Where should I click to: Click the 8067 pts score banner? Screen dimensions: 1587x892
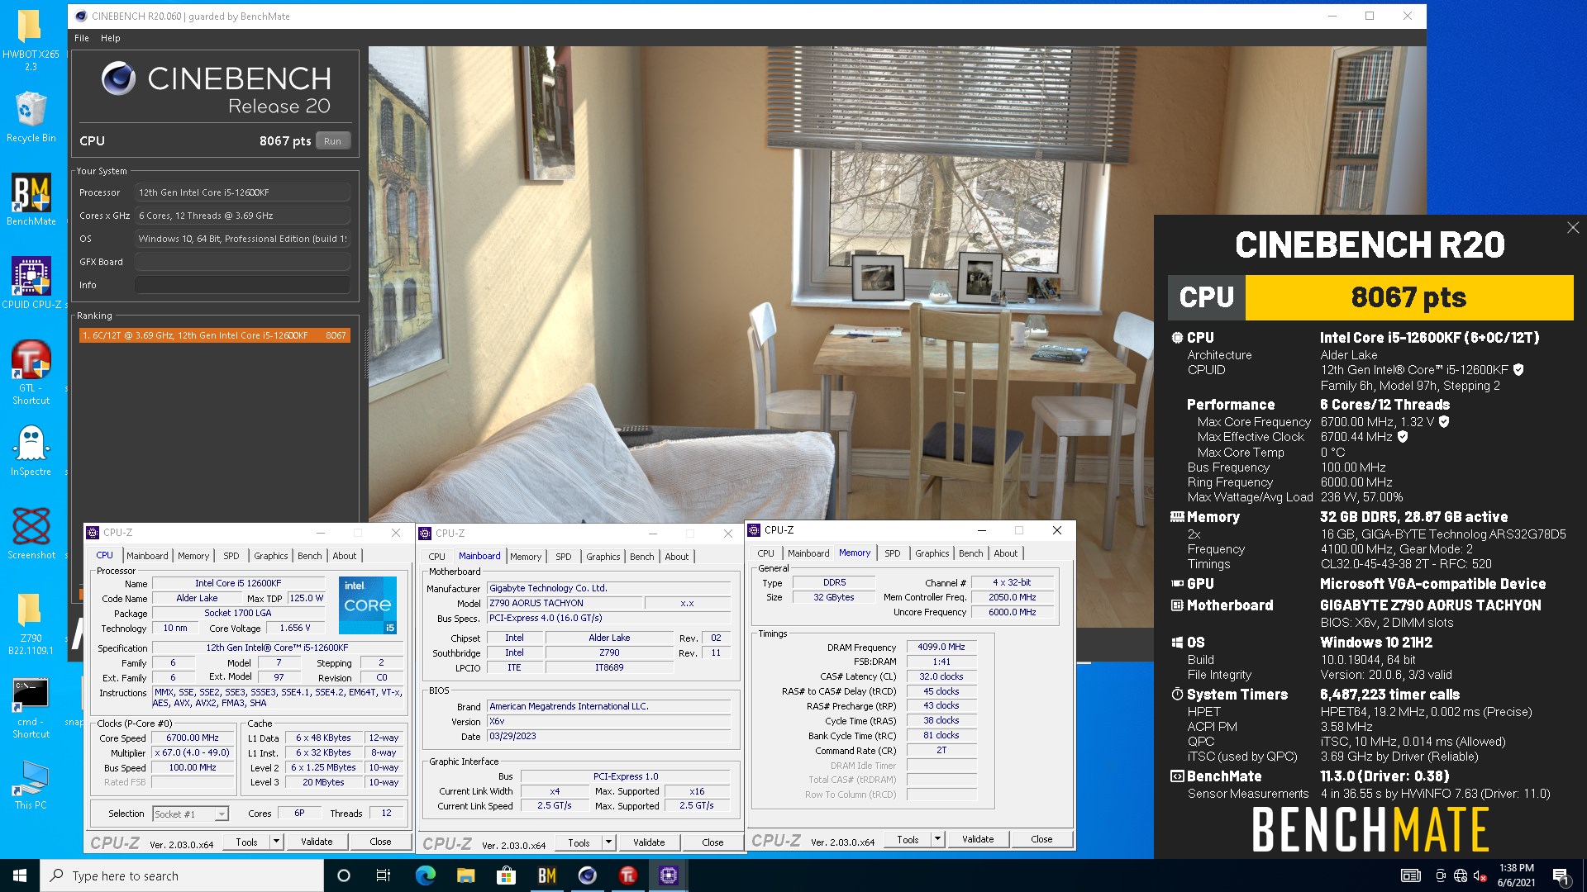point(1408,297)
